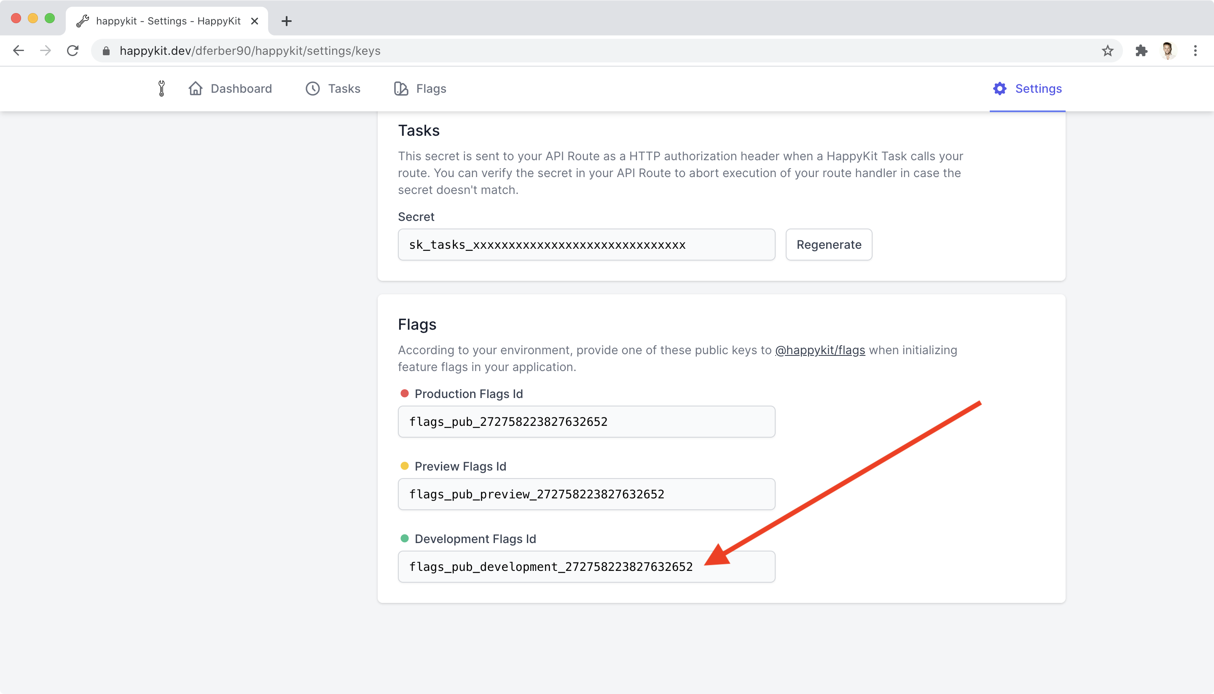The image size is (1214, 694).
Task: Click the green Development status dot
Action: [405, 538]
